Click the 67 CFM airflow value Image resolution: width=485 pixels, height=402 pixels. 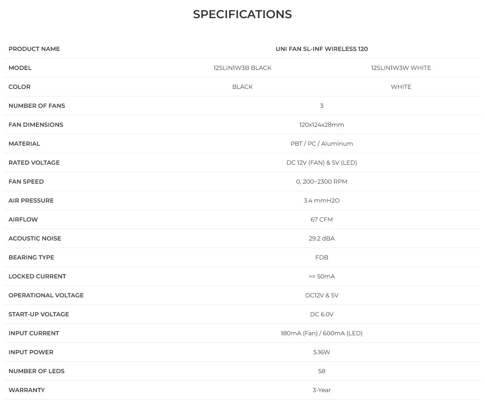321,220
